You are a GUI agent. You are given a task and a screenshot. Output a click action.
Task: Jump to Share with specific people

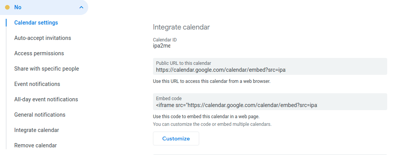click(x=46, y=69)
